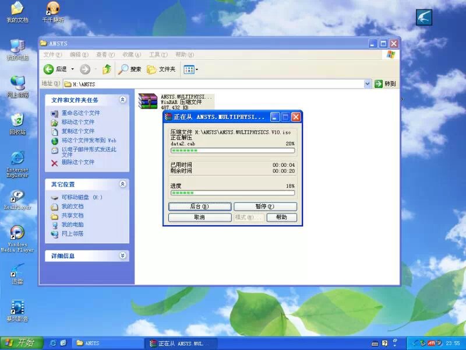The image size is (466, 350).
Task: Click the bird logo icon on the desktop
Action: pos(424,17)
